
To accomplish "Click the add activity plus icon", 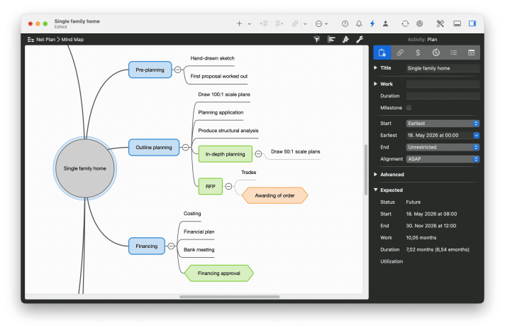I will pyautogui.click(x=239, y=23).
